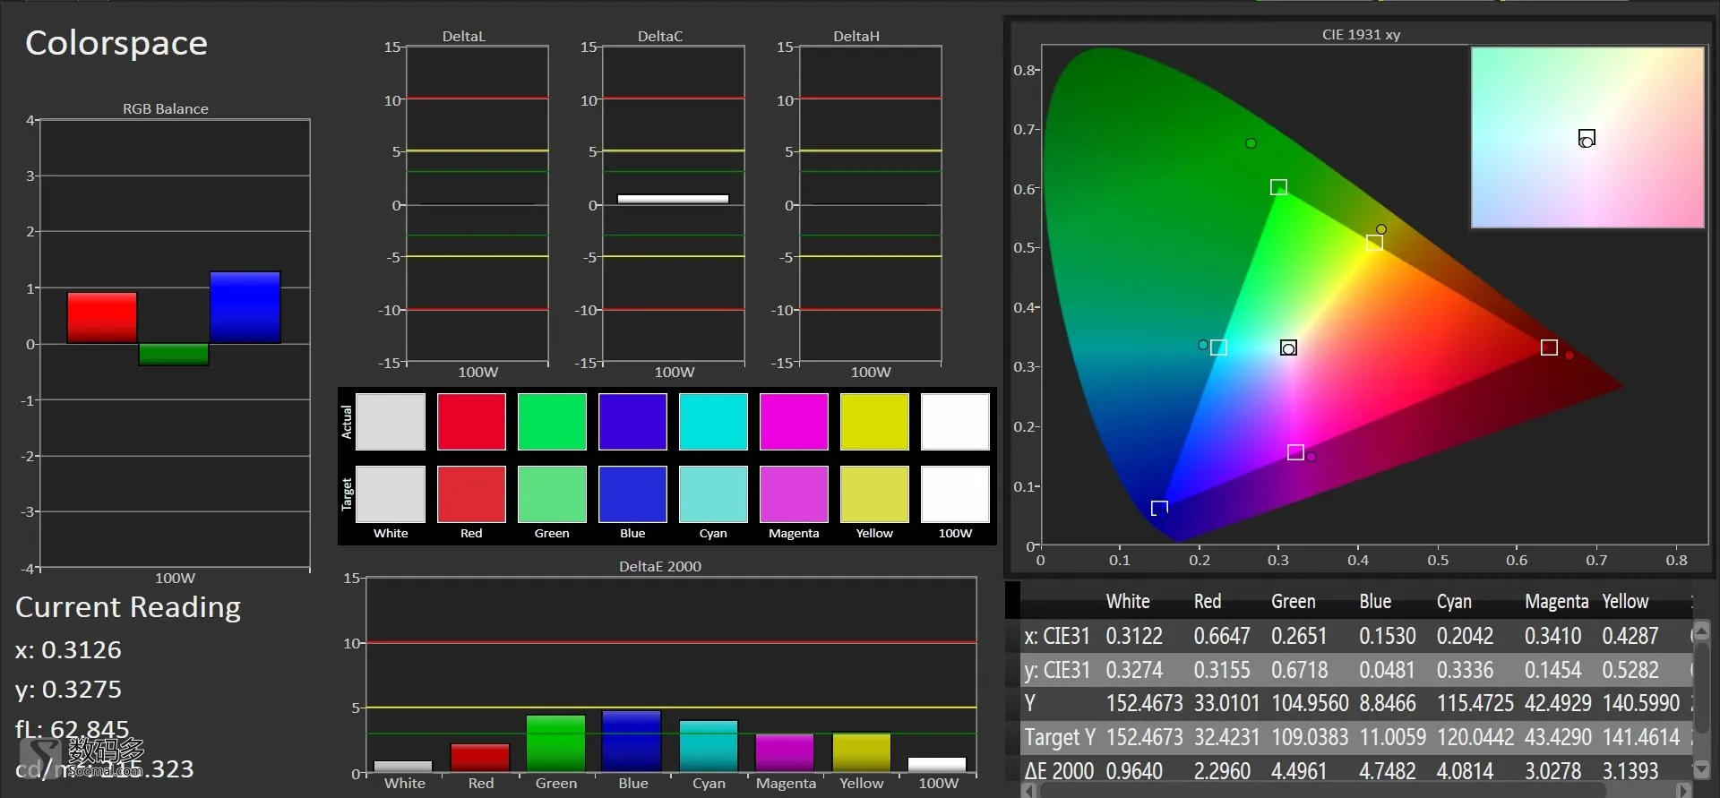The width and height of the screenshot is (1720, 798).
Task: Click the magenta target square on CIE chart
Action: [x=1295, y=452]
